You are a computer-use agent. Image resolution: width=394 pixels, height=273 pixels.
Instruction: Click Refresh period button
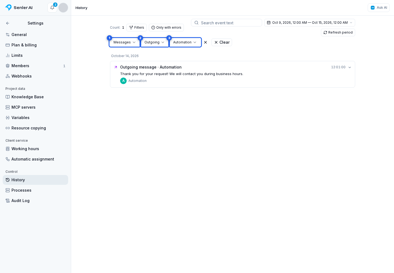point(338,32)
